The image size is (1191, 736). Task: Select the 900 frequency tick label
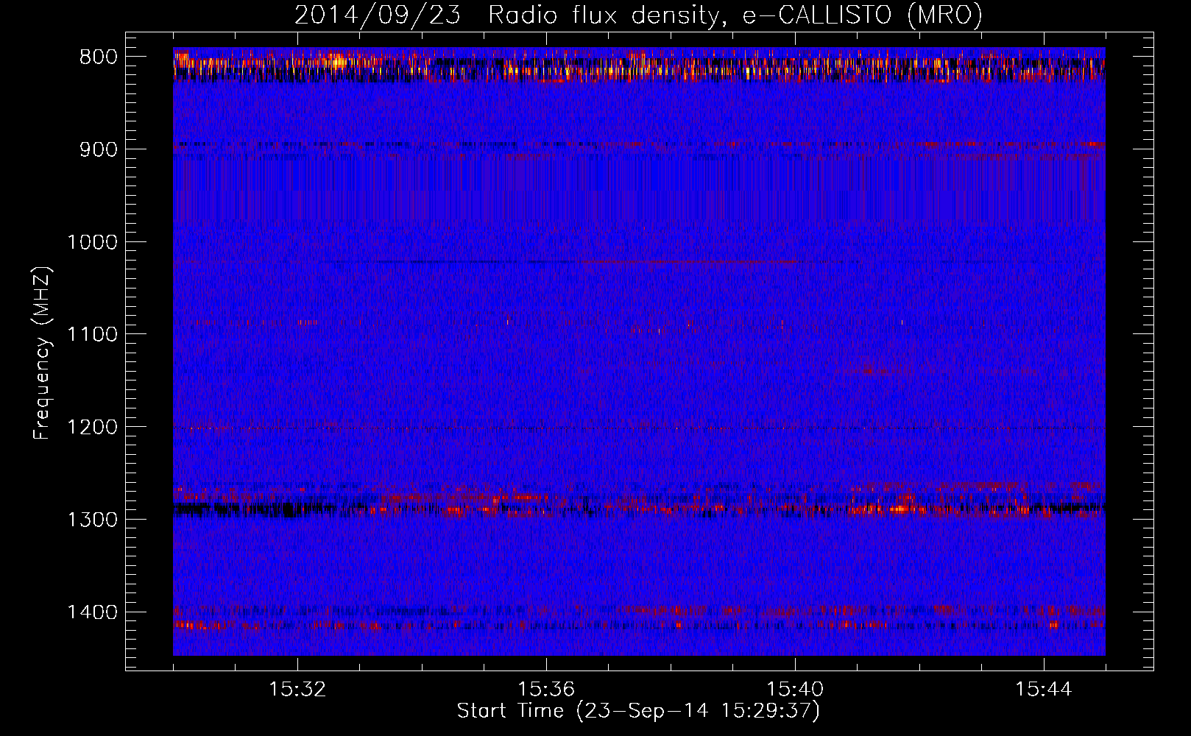point(96,149)
